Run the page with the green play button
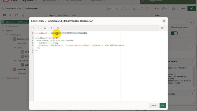 [191, 8]
